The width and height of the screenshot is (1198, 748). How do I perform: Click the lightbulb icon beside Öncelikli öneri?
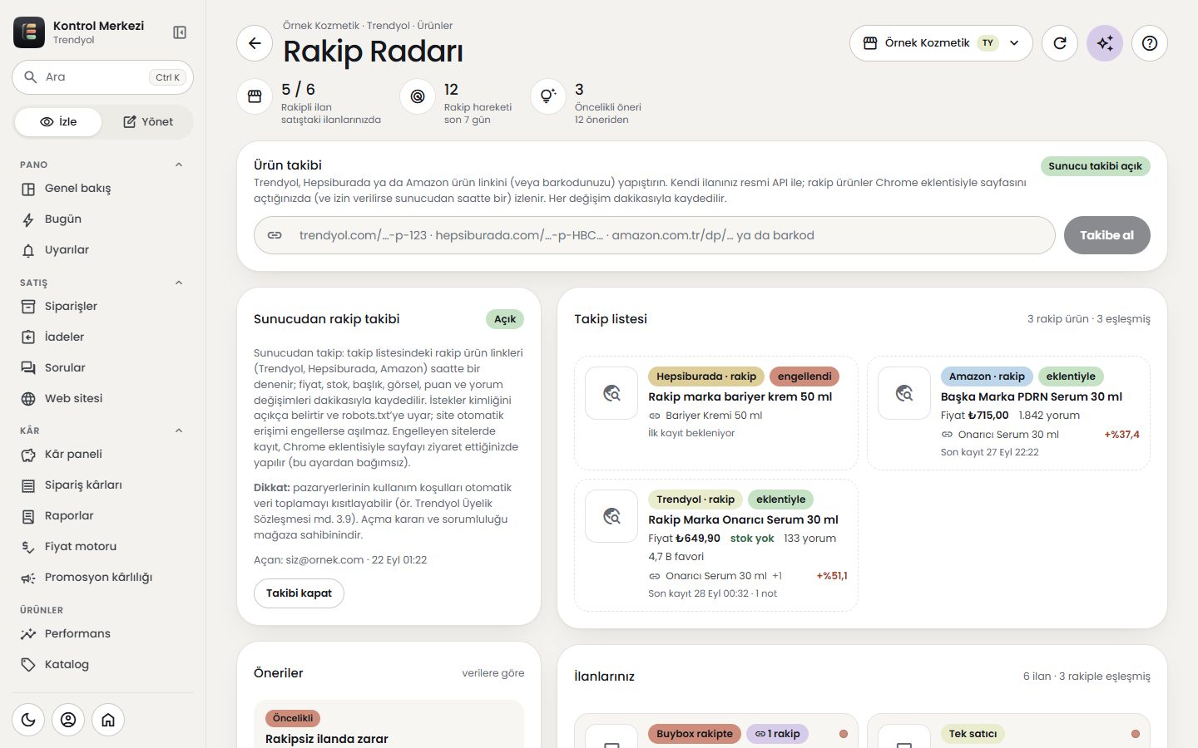[548, 96]
